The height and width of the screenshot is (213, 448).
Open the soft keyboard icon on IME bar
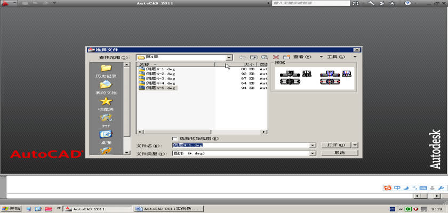coord(423,188)
